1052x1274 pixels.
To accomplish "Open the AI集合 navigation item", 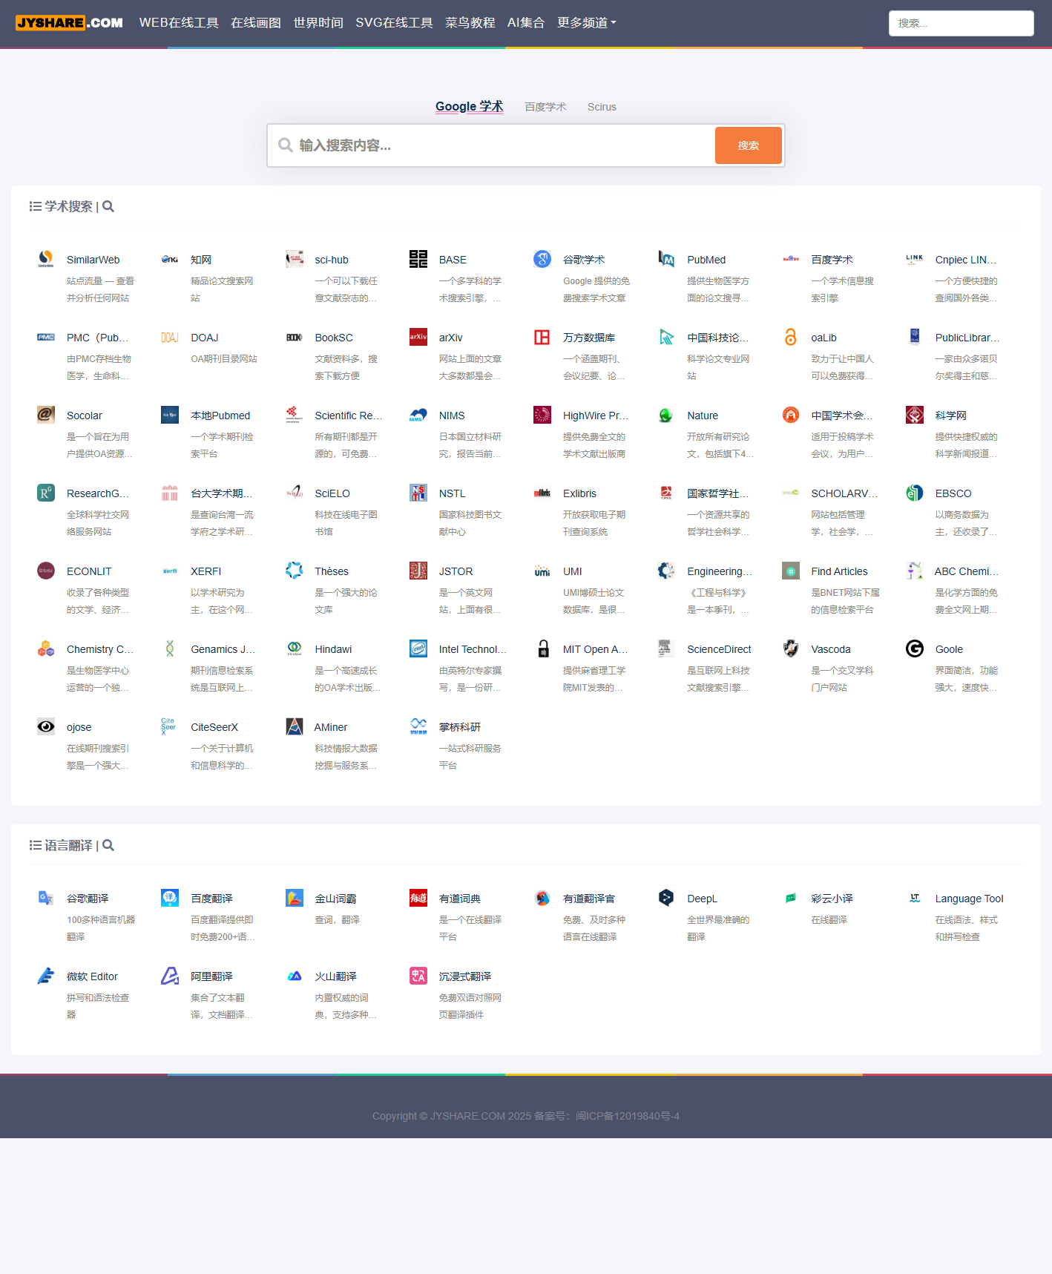I will tap(526, 23).
